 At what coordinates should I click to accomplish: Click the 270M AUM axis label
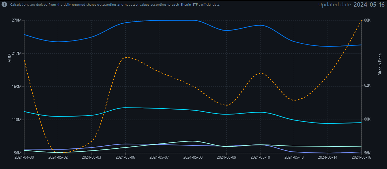pos(18,20)
